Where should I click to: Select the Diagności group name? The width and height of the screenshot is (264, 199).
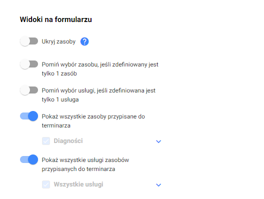click(x=68, y=141)
